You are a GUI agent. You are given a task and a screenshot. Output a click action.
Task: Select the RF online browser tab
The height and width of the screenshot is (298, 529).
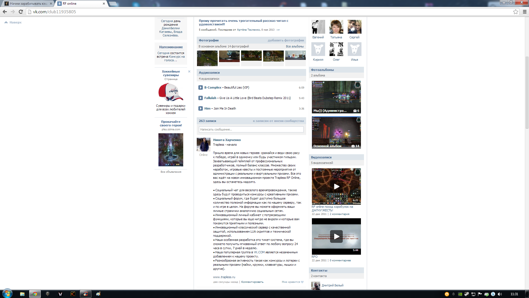click(81, 4)
